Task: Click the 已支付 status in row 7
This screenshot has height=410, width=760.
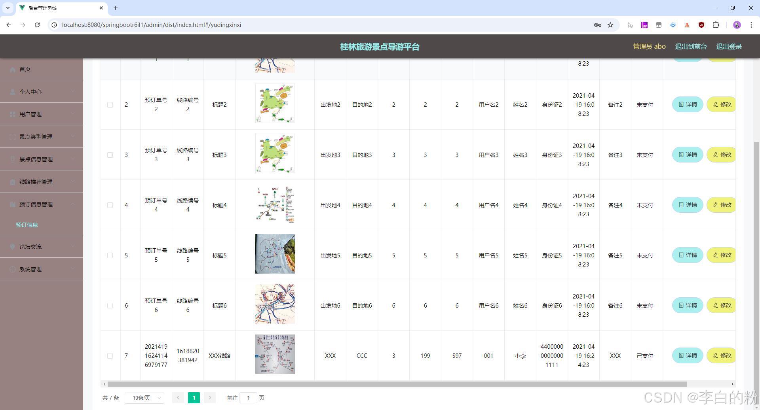Action: tap(645, 356)
